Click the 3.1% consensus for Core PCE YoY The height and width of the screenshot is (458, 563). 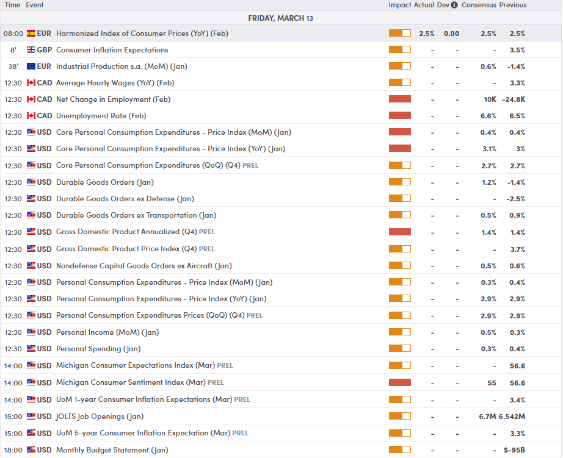tap(489, 149)
